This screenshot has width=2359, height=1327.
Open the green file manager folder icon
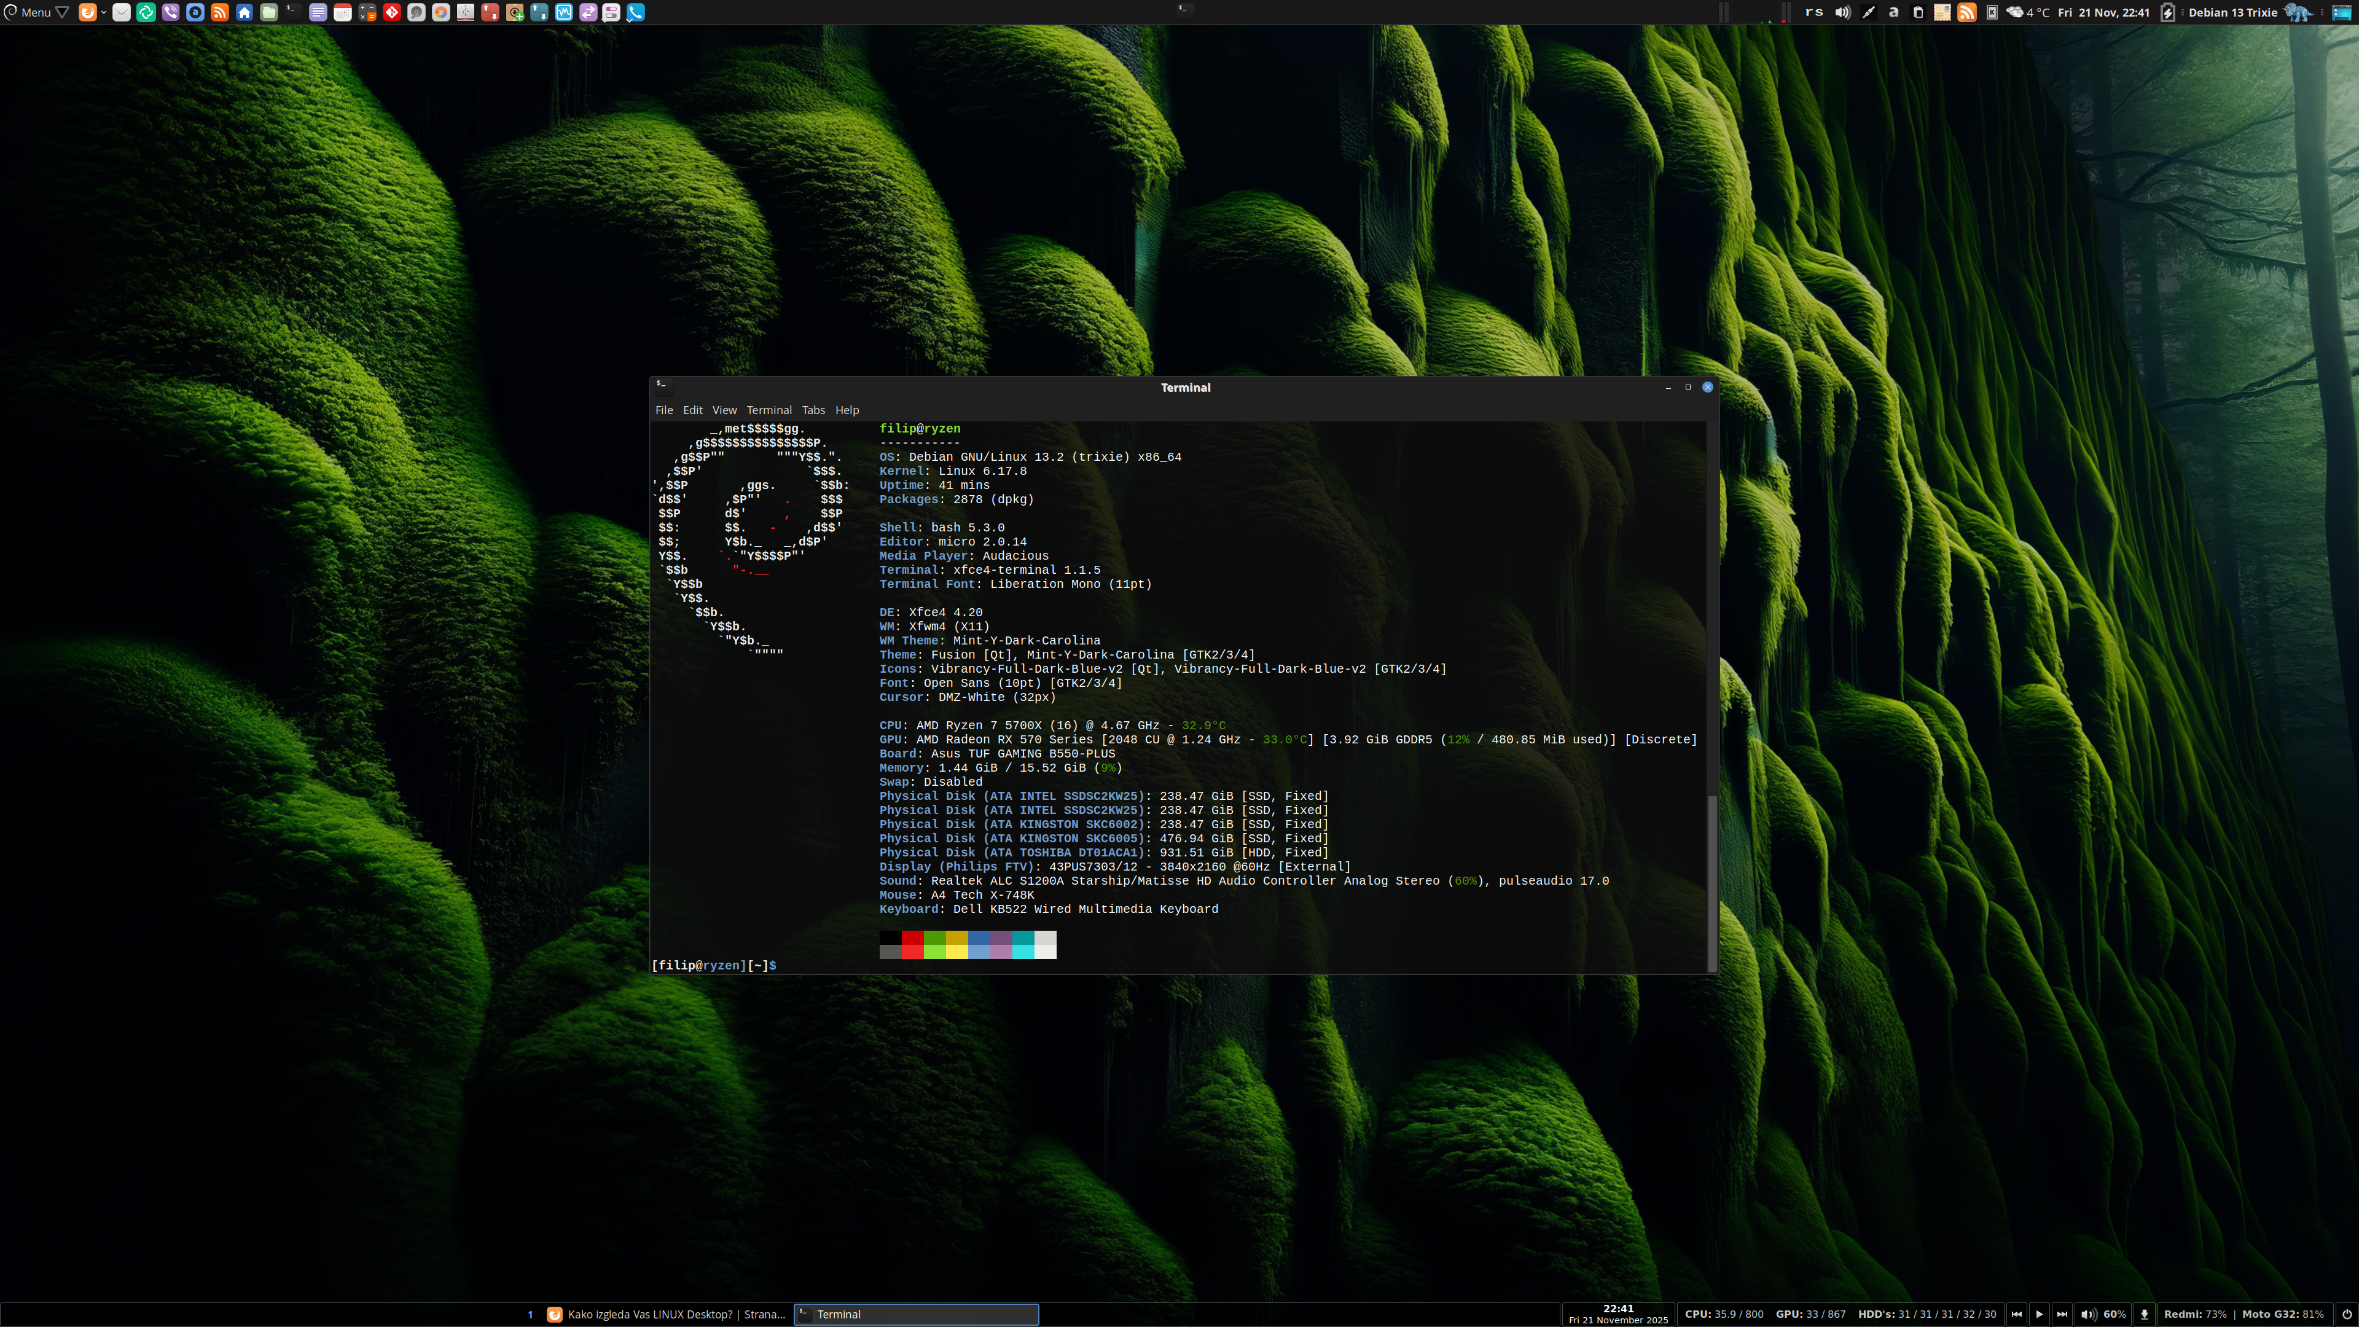tap(268, 12)
